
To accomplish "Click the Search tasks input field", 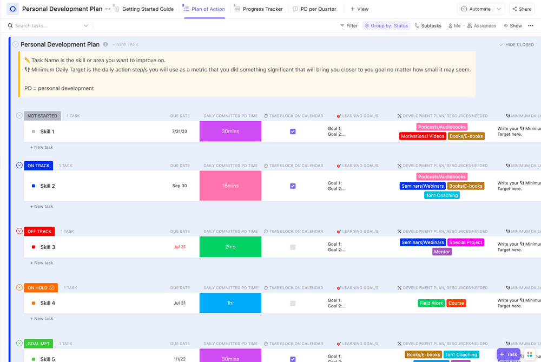I will pyautogui.click(x=48, y=25).
